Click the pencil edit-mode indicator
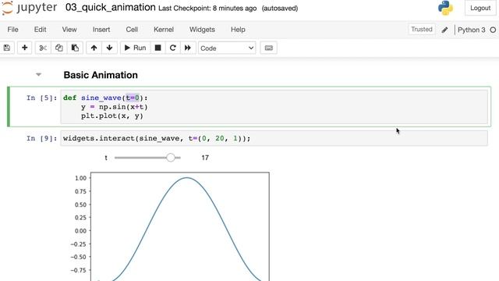The width and height of the screenshot is (499, 281). pyautogui.click(x=444, y=30)
